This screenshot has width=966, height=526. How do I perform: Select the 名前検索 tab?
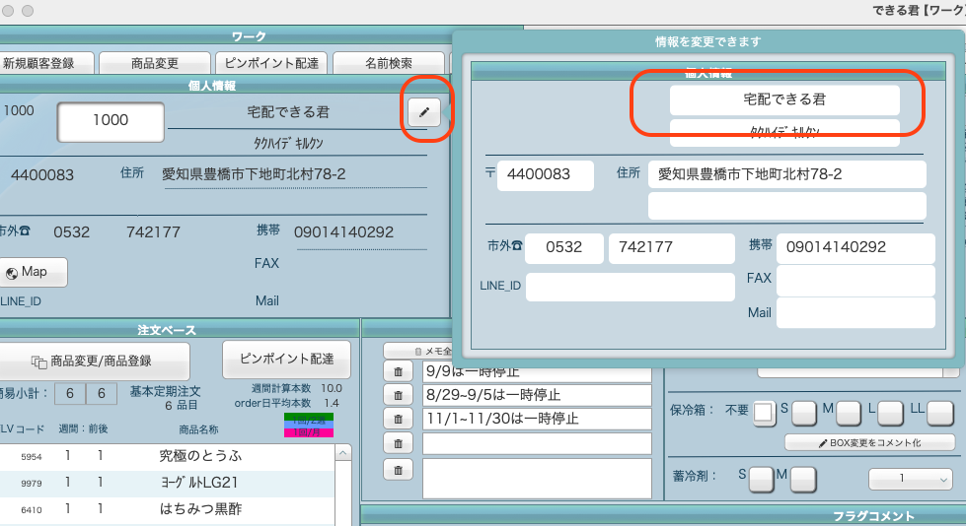388,63
